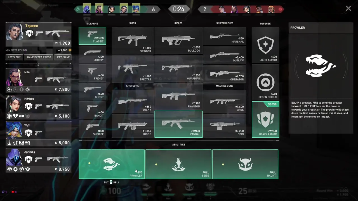The image size is (358, 201).
Task: Click the LET'S BUY button
Action: [x=14, y=57]
